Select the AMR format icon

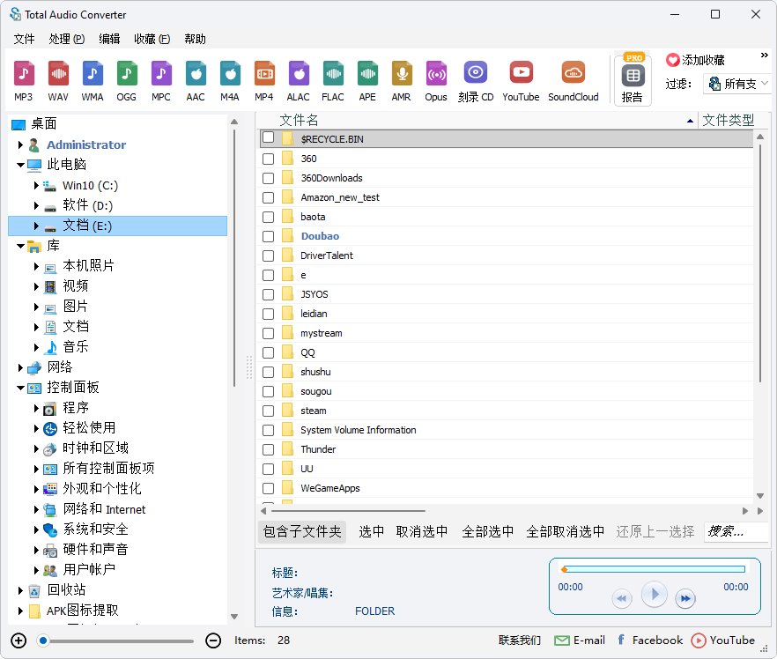(402, 81)
